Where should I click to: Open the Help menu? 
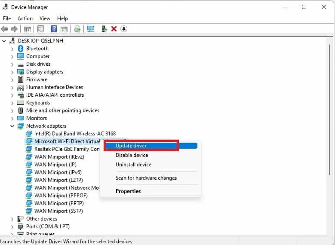point(62,18)
